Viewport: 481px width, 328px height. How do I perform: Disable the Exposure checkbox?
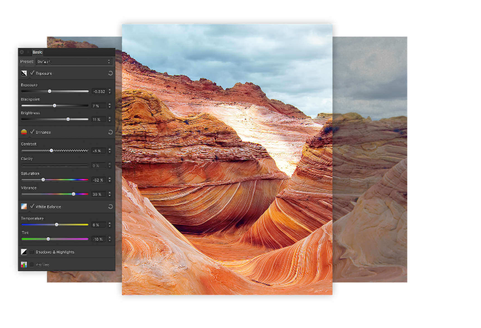click(32, 74)
